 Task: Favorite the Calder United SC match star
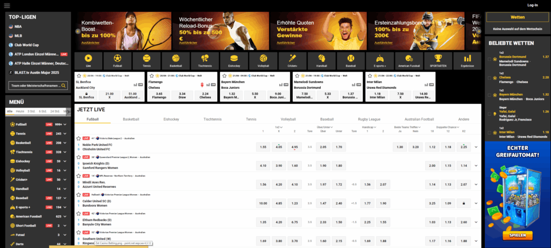point(79,194)
